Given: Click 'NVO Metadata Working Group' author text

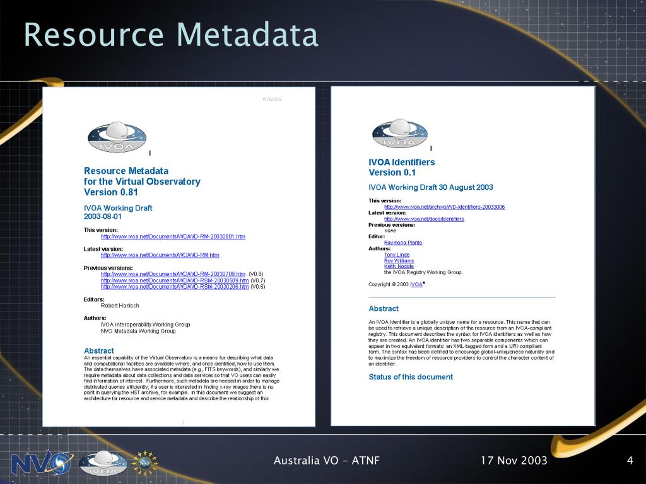Looking at the screenshot, I should coord(138,331).
